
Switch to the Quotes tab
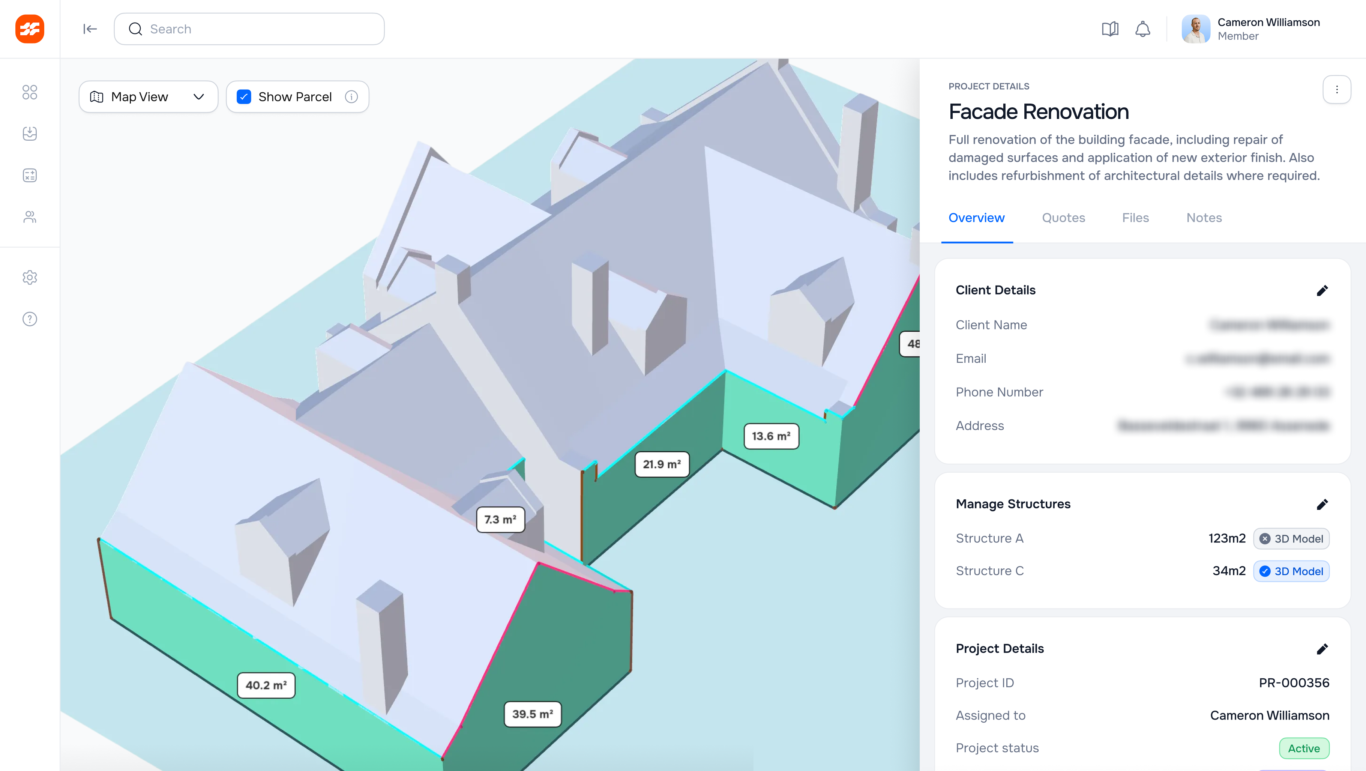coord(1063,218)
